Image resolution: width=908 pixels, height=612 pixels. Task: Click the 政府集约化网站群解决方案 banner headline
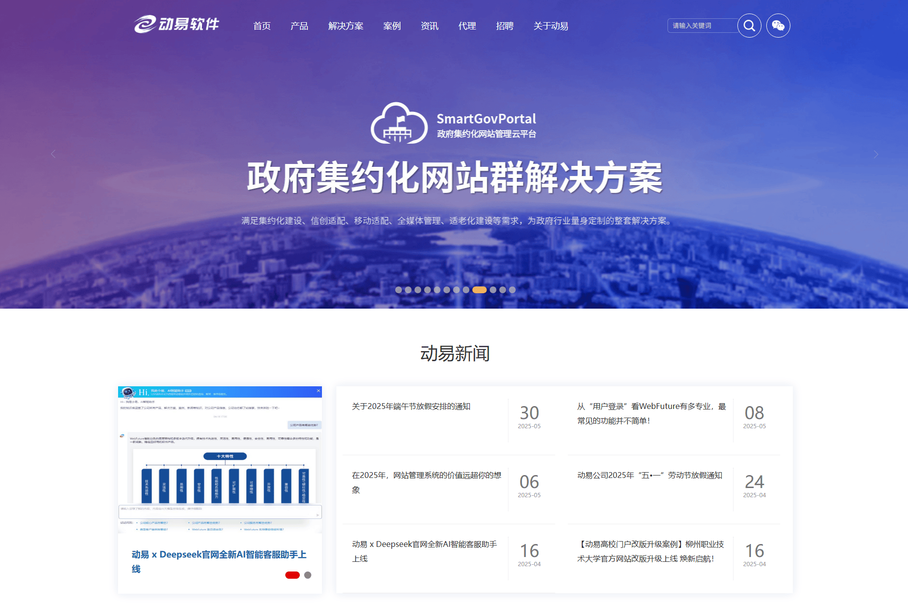454,178
